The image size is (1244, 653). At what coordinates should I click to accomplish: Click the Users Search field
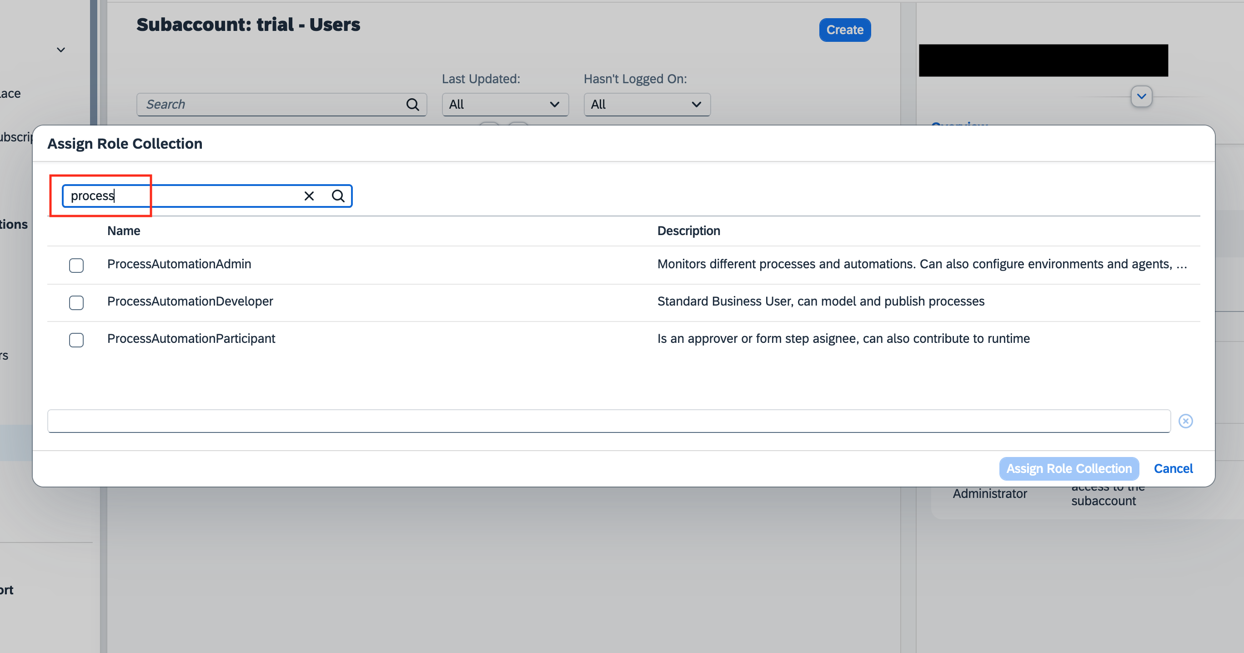tap(271, 104)
